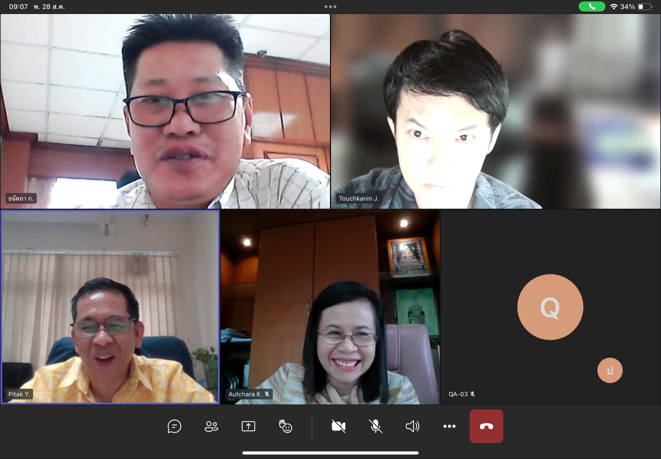Tap the Wi-Fi status icon

pos(614,6)
